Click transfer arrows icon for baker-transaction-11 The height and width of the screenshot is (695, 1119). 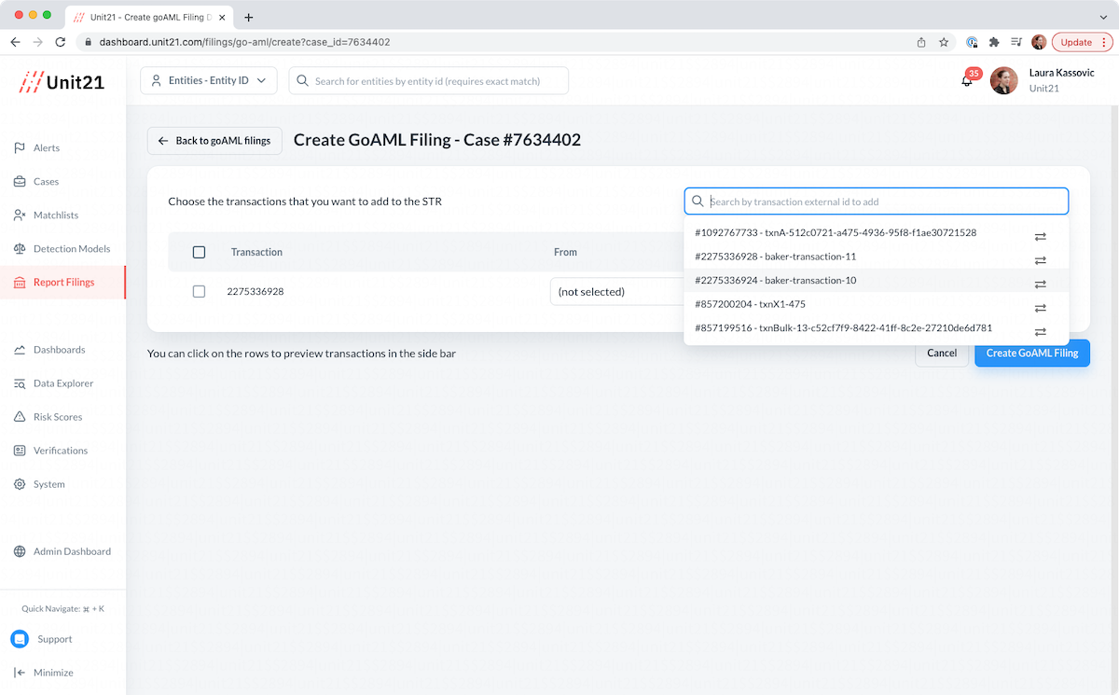pos(1041,260)
